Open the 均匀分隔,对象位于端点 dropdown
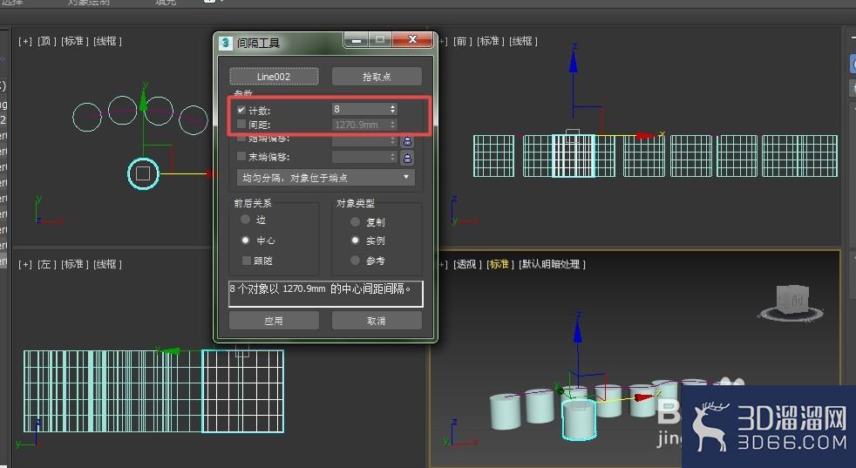This screenshot has height=468, width=856. tap(326, 178)
